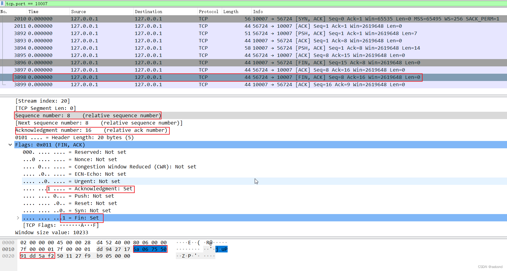507x271 pixels.
Task: Select the Syn: Not set line
Action: (x=67, y=211)
